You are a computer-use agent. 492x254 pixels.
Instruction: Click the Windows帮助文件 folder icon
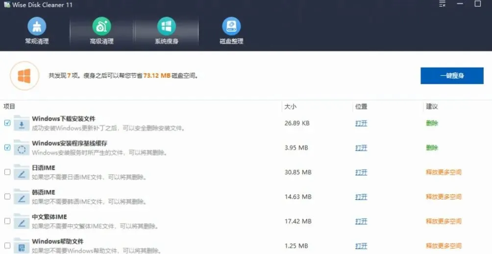coord(22,246)
